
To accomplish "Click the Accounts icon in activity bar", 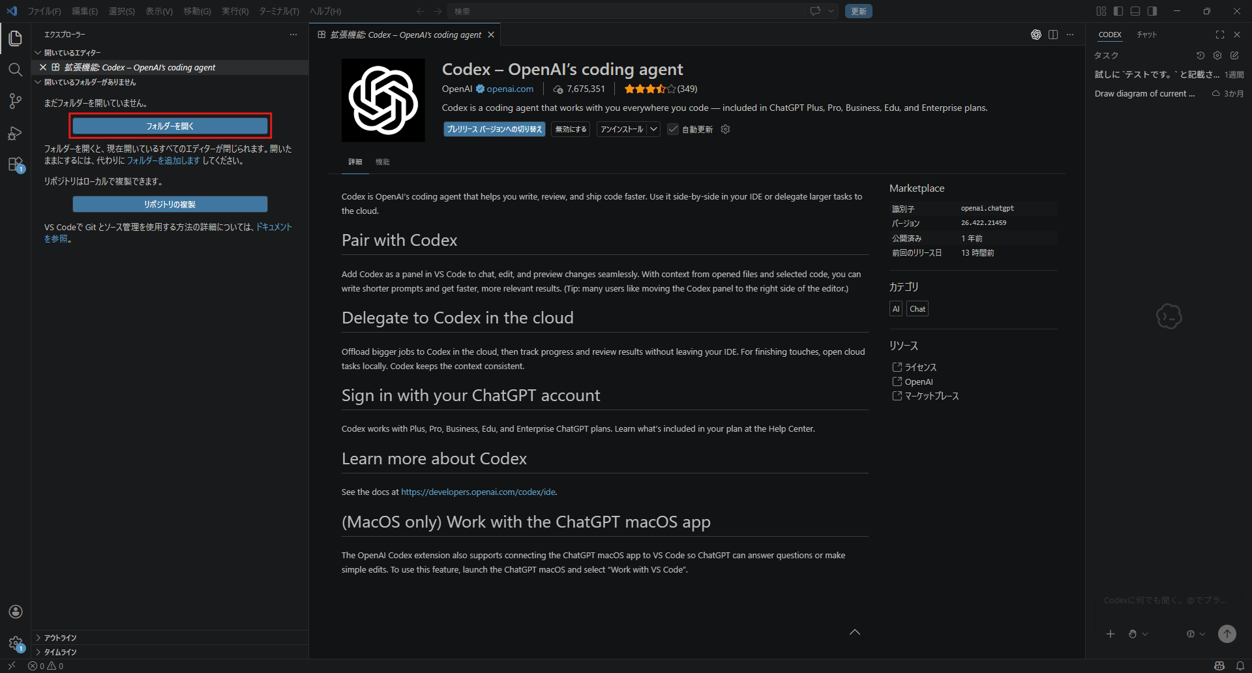I will point(16,612).
